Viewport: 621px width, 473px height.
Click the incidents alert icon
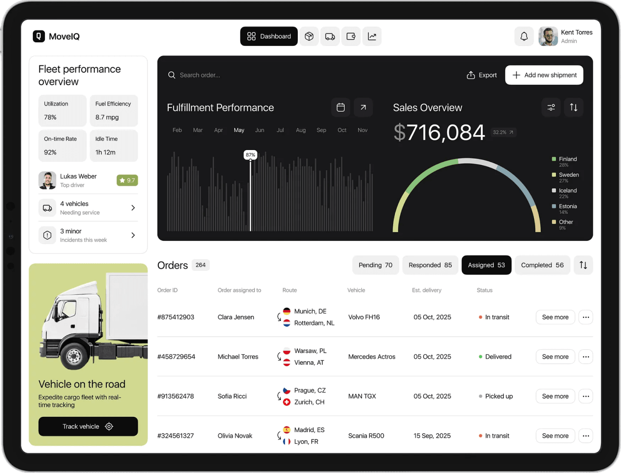click(x=47, y=235)
